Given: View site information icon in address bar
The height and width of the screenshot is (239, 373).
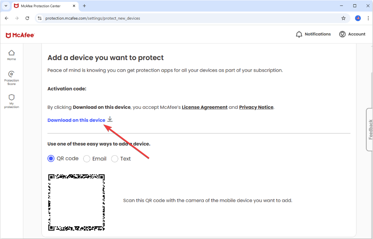Looking at the screenshot, I should [x=40, y=18].
